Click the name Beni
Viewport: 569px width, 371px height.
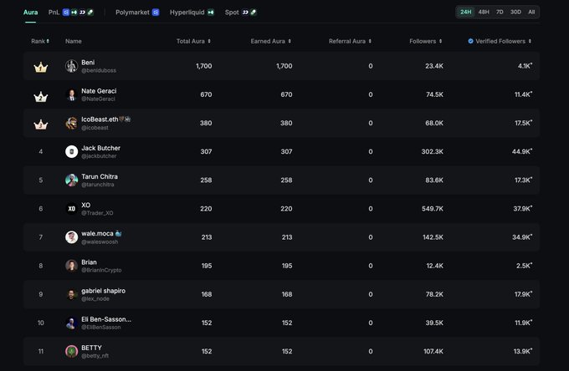click(88, 63)
